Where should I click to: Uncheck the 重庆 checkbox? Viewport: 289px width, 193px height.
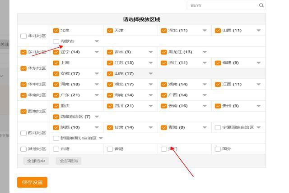[56, 106]
